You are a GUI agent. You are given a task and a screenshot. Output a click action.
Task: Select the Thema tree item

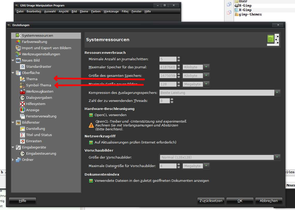(32, 79)
